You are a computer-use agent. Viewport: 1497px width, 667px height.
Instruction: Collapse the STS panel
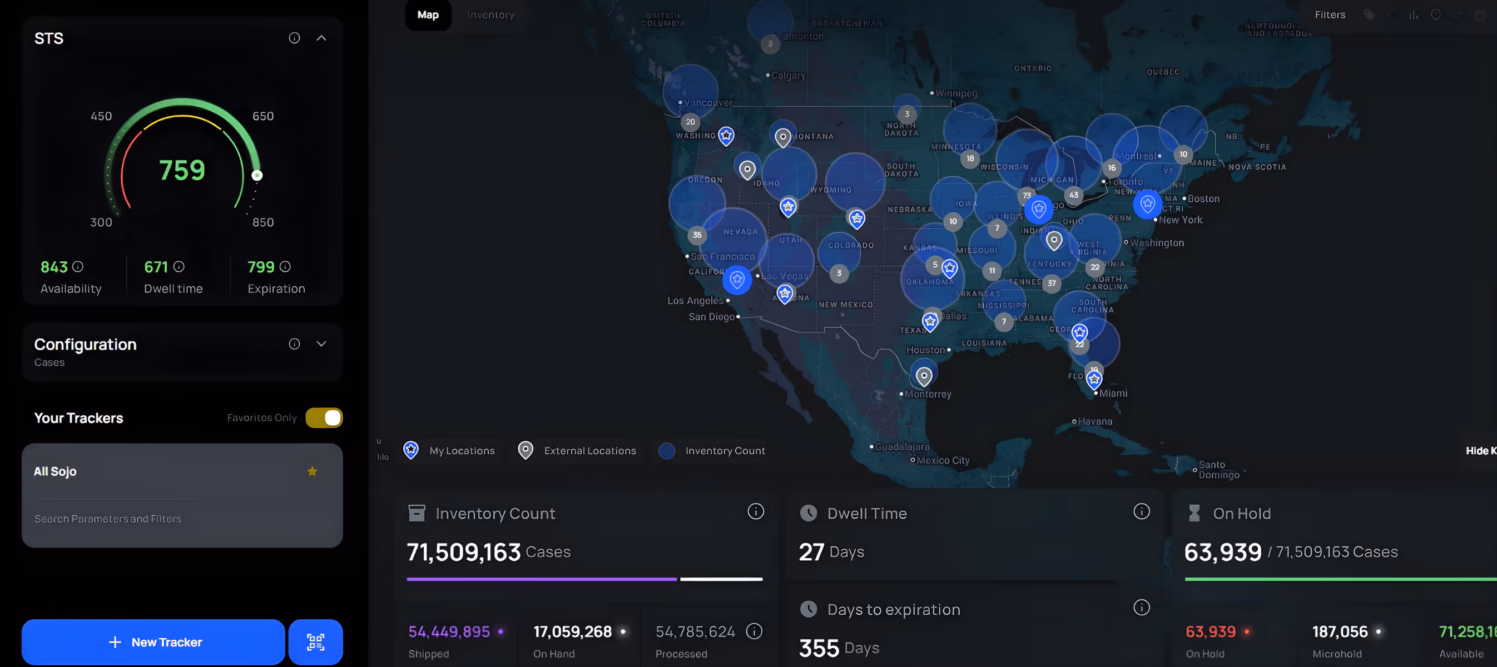pyautogui.click(x=321, y=38)
